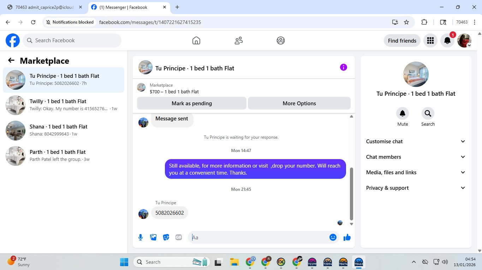Screen dimensions: 482x270
Task: Open large listing thumbnail in right panel
Action: coord(416,74)
